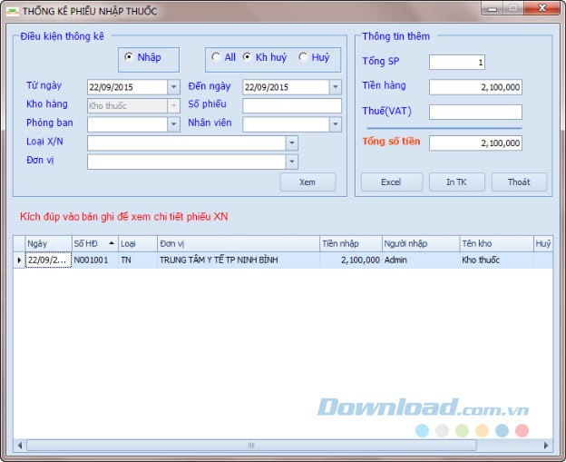Viewport: 566px width, 462px height.
Task: Click the 22/09/2... date cell
Action: [48, 260]
